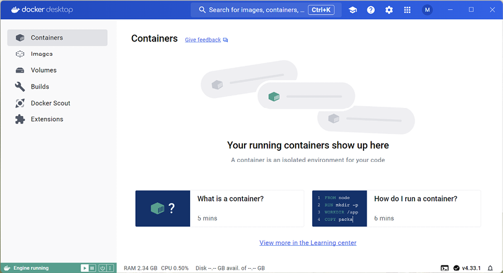Click feedback speech bubble icon beside link
Viewport: 503px width, 273px height.
point(225,40)
